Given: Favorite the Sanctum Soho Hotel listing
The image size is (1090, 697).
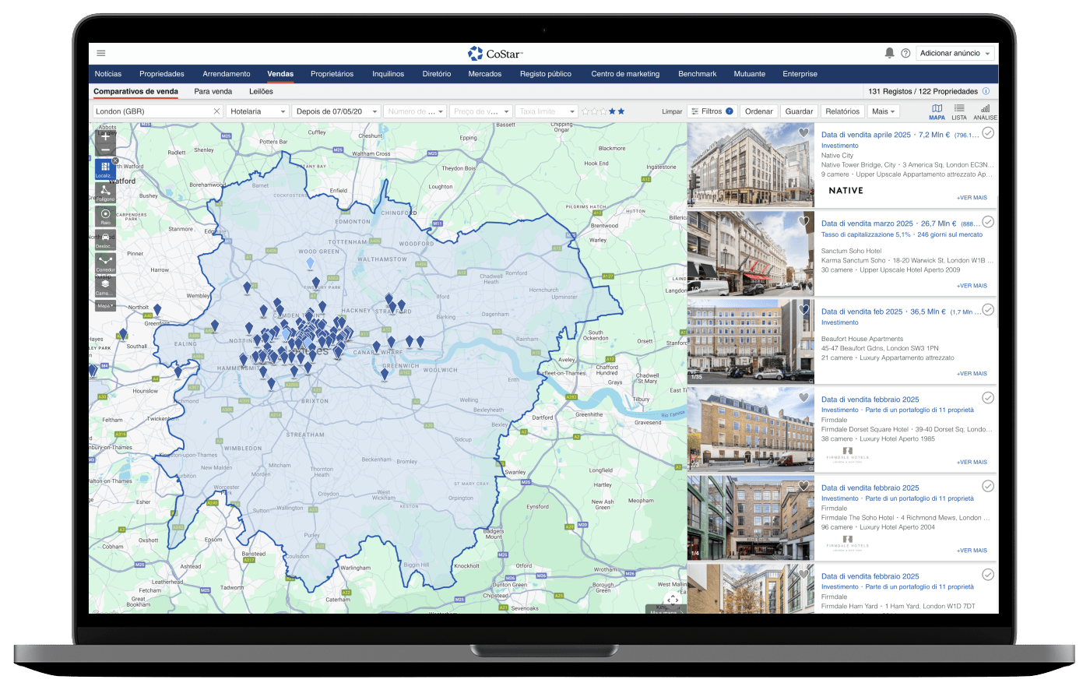Looking at the screenshot, I should [803, 222].
